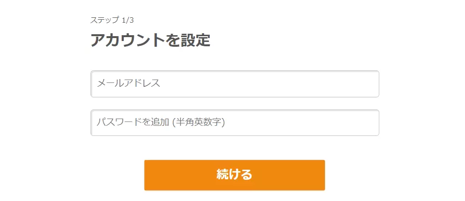This screenshot has height=201, width=465.
Task: Click the orange 続ける button
Action: coord(234,175)
